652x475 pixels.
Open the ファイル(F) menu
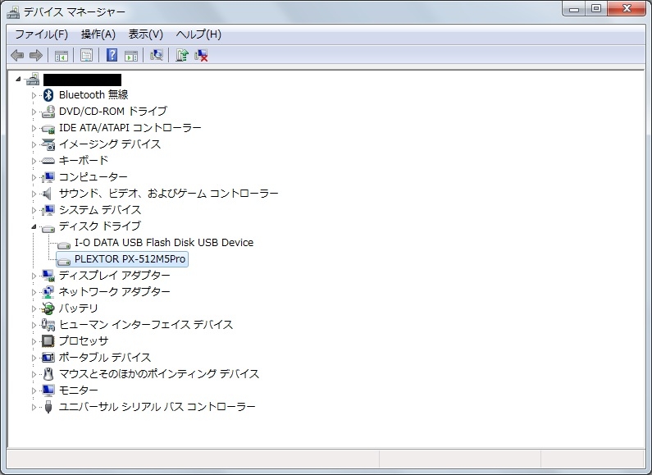tap(42, 34)
